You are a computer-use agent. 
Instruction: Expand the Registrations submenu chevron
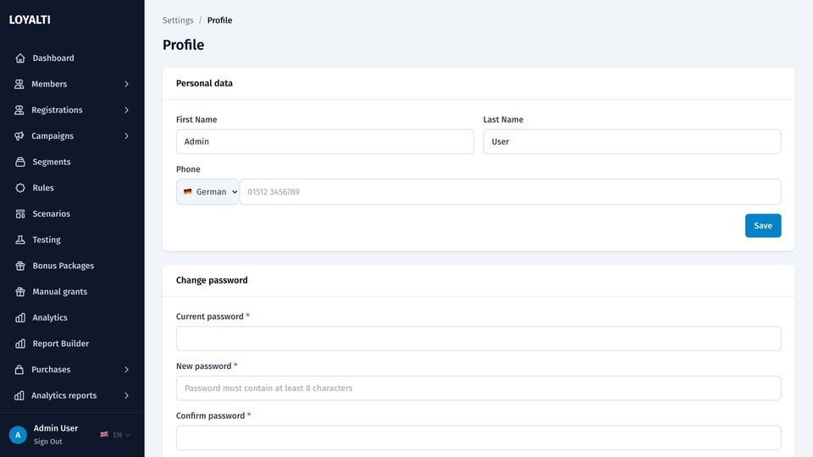tap(126, 110)
